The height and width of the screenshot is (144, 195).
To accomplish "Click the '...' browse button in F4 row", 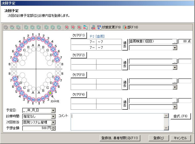I will point(175,101).
